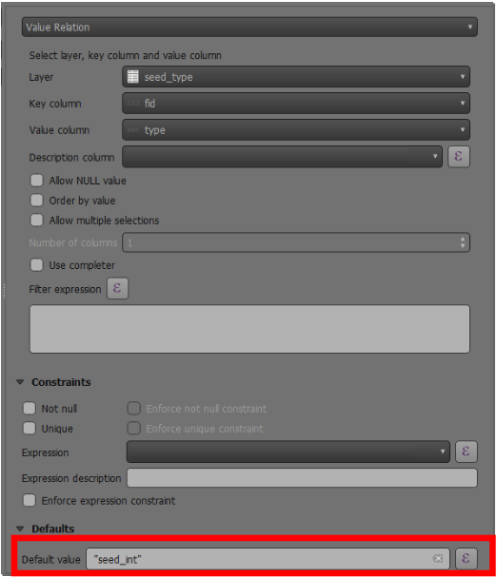Enable Allow NULL value checkbox
497x577 pixels.
pyautogui.click(x=36, y=181)
